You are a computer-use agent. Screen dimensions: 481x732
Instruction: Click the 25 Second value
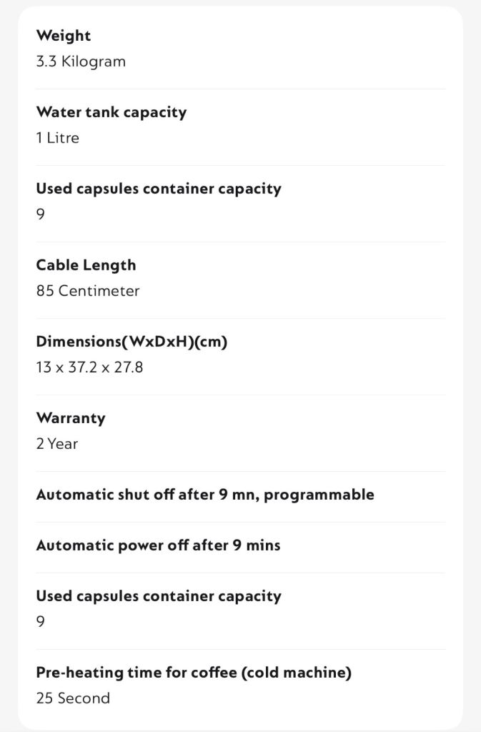(73, 698)
